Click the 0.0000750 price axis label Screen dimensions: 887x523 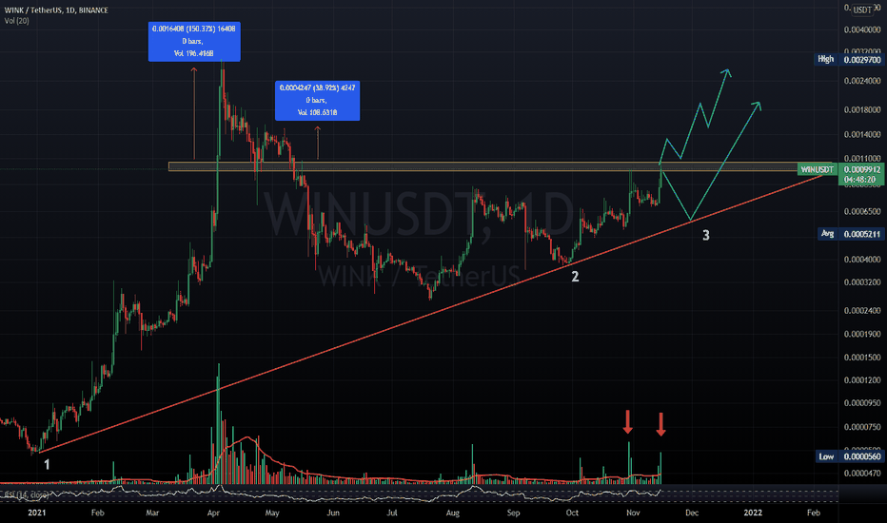(x=862, y=427)
